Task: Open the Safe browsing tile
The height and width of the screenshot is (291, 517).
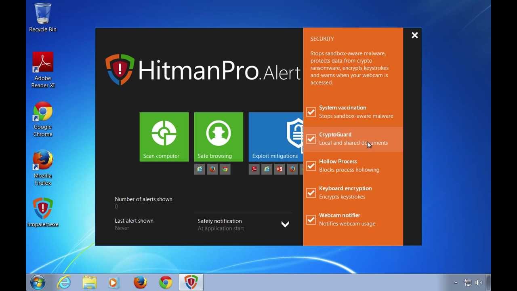Action: [x=219, y=137]
